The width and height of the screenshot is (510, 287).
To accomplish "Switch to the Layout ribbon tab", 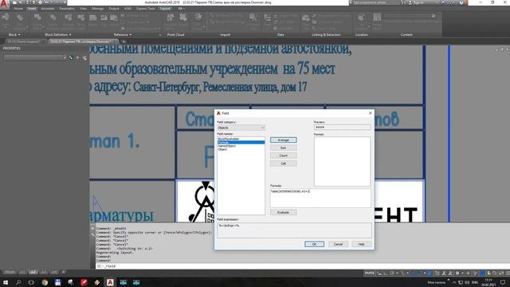I will point(165,9).
